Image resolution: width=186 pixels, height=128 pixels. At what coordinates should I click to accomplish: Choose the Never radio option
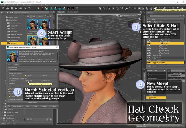42,76
